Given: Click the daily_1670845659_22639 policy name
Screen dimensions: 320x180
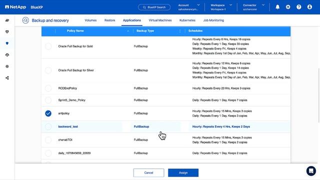Looking at the screenshot, I should (74, 153).
